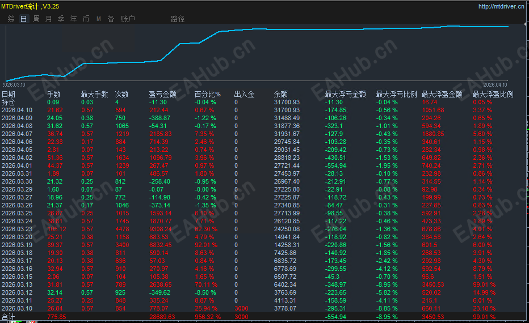Select the 2026.03.13 date row
This screenshot has height=323, width=529.
coord(17,284)
